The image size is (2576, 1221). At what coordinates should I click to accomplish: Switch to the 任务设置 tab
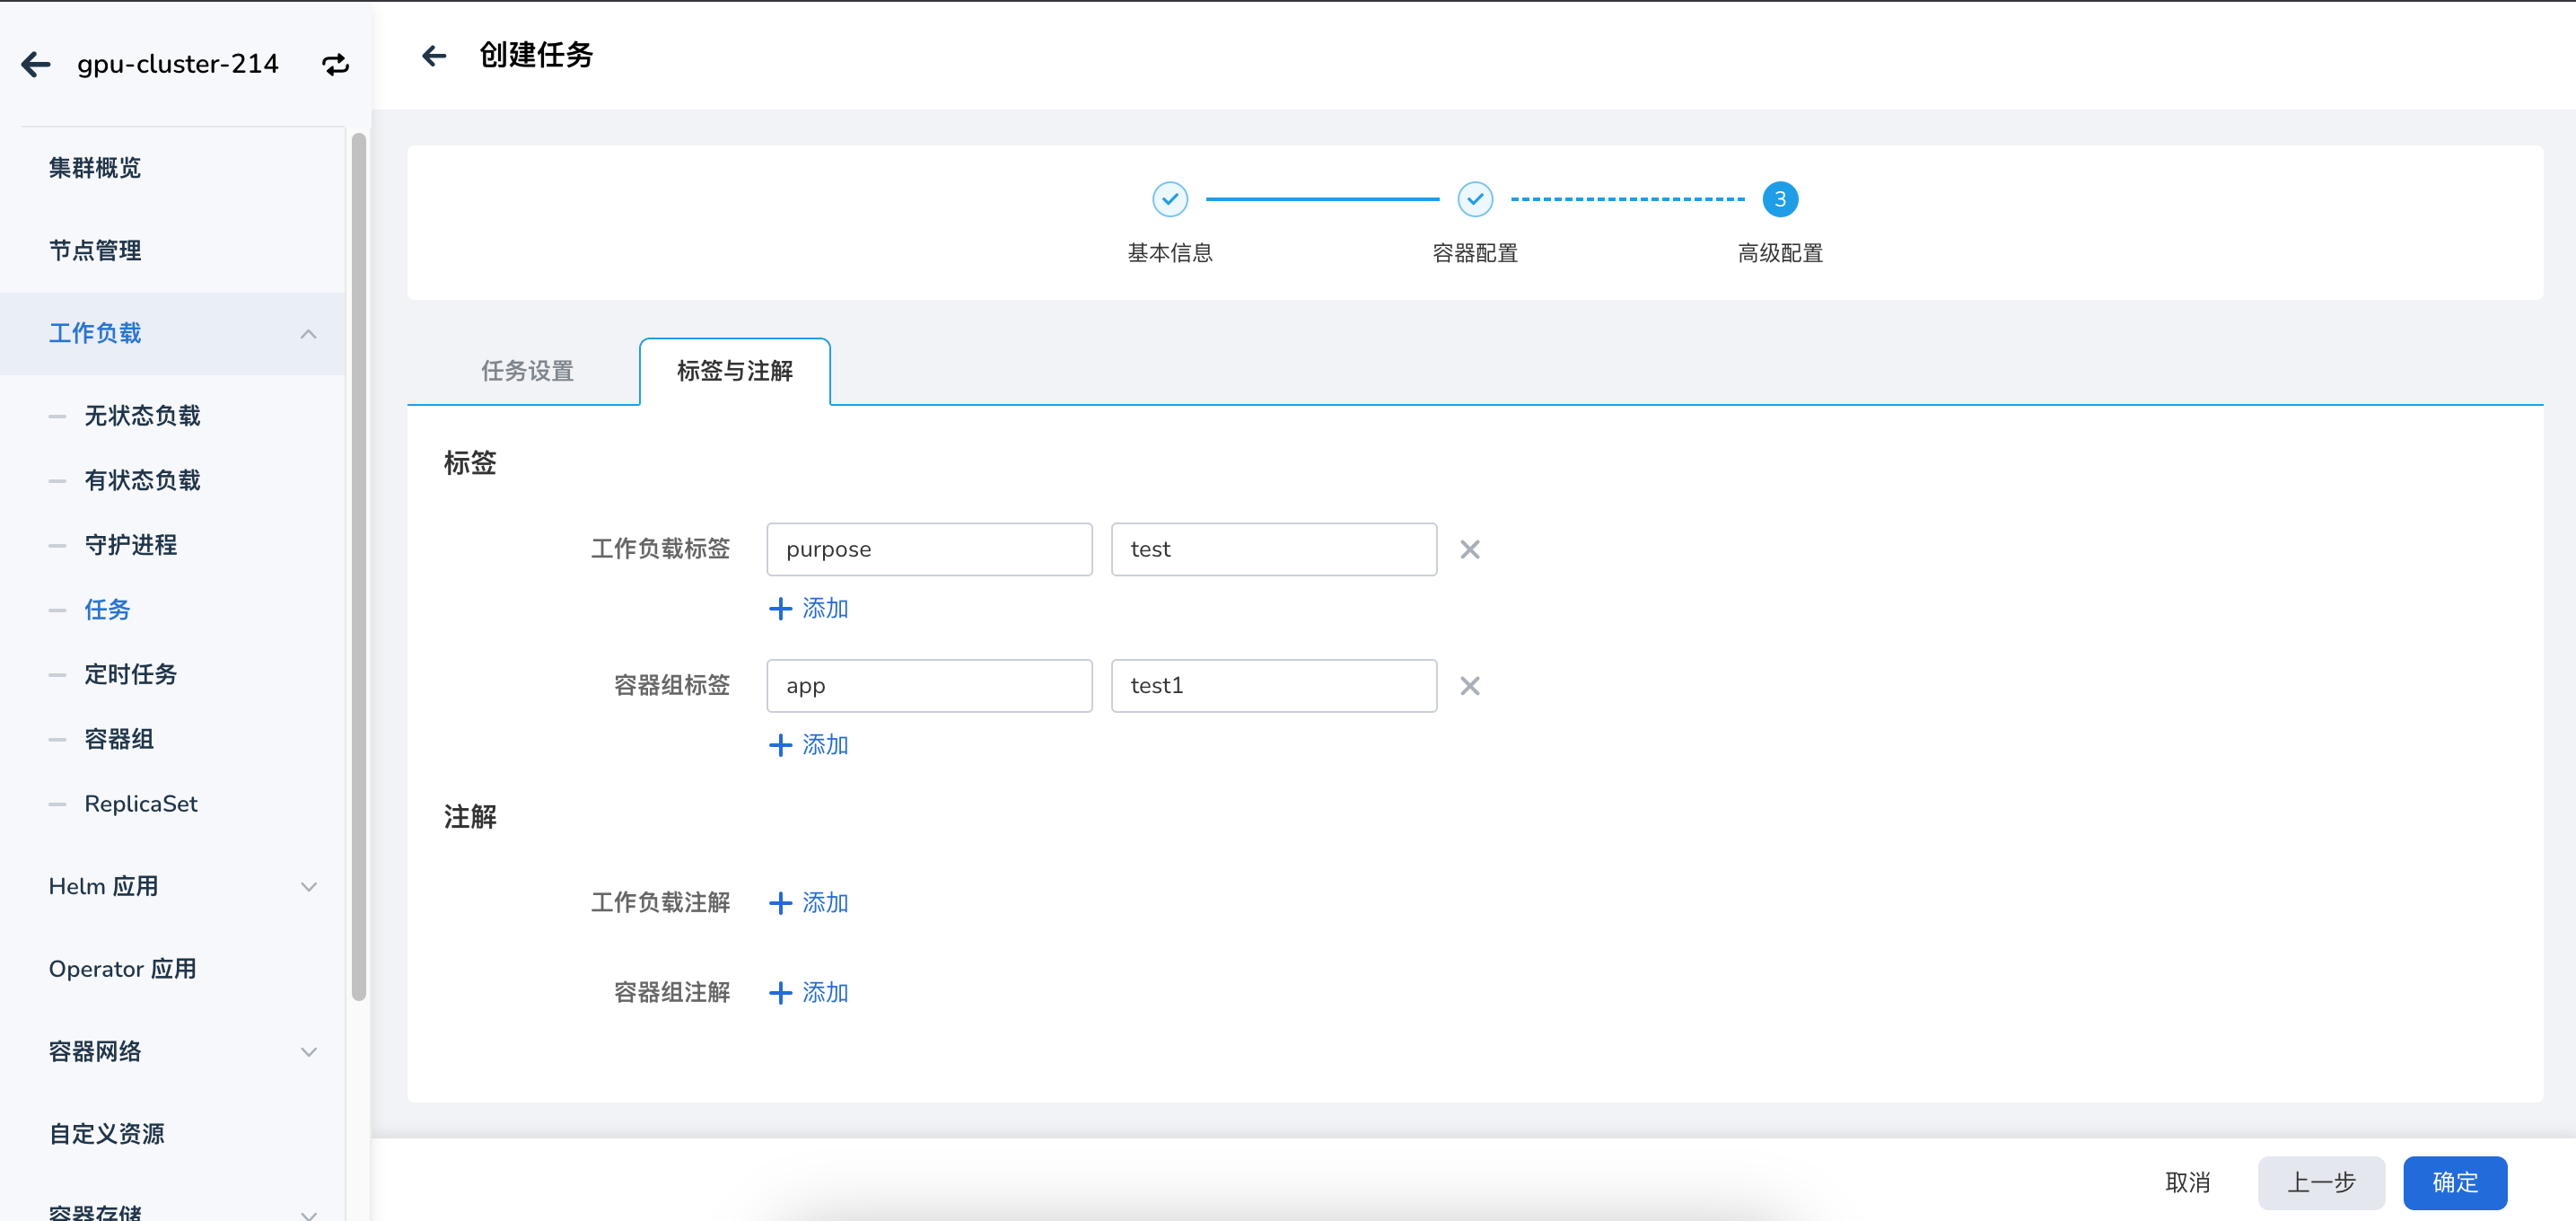pyautogui.click(x=527, y=371)
